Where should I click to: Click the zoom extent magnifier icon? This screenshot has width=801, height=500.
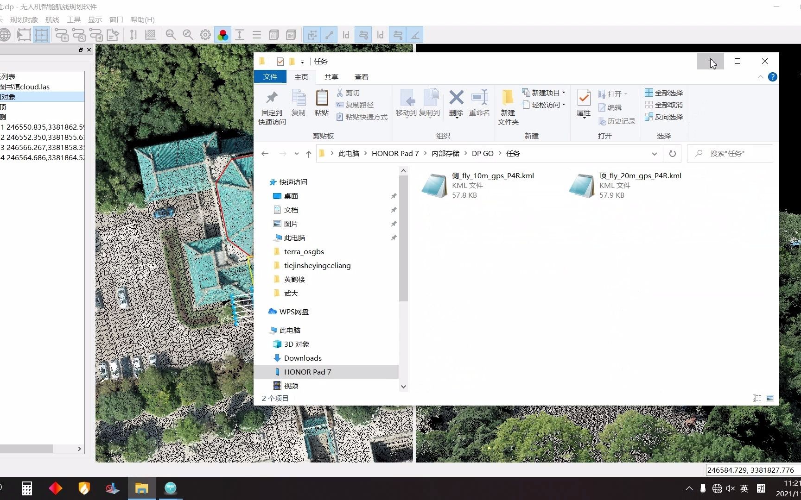188,35
